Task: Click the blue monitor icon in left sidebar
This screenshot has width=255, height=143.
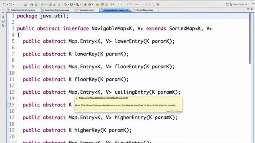Action: [3, 21]
